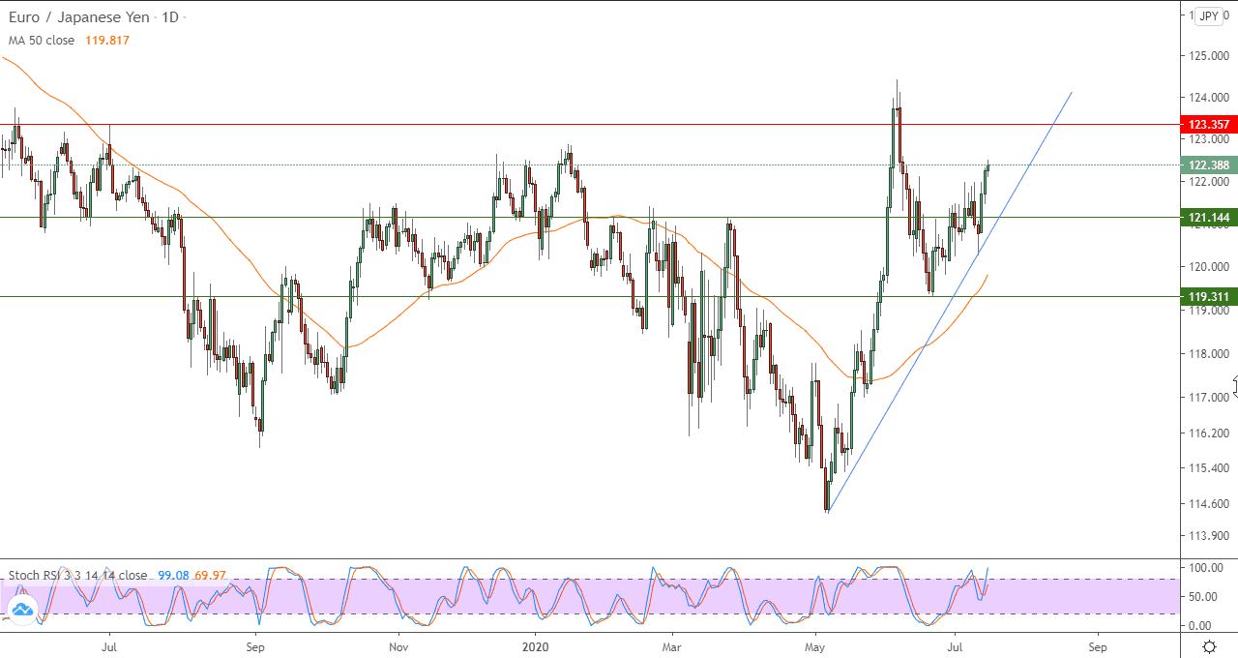Click the 118.000 price axis label
1238x658 pixels.
pos(1209,354)
